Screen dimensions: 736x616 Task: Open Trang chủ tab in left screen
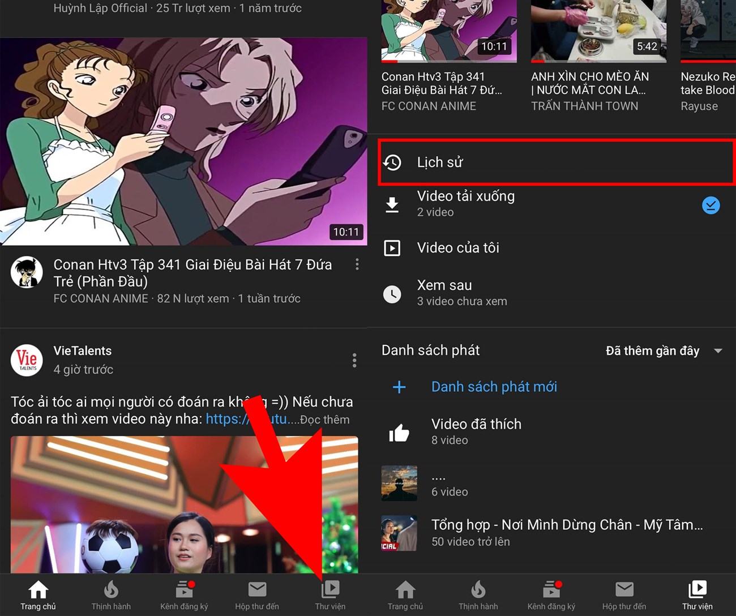(38, 596)
